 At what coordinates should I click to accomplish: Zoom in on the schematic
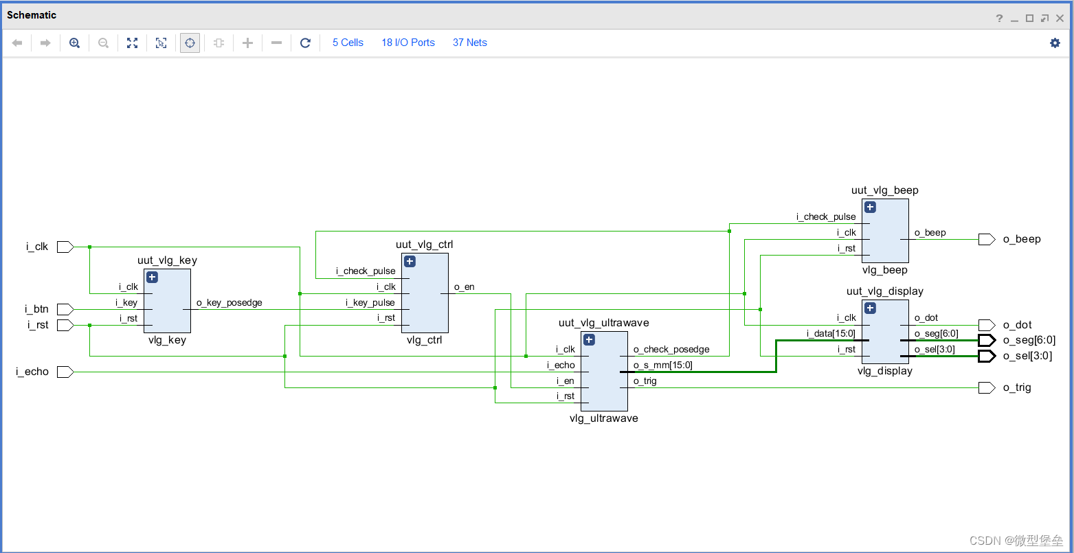click(74, 43)
